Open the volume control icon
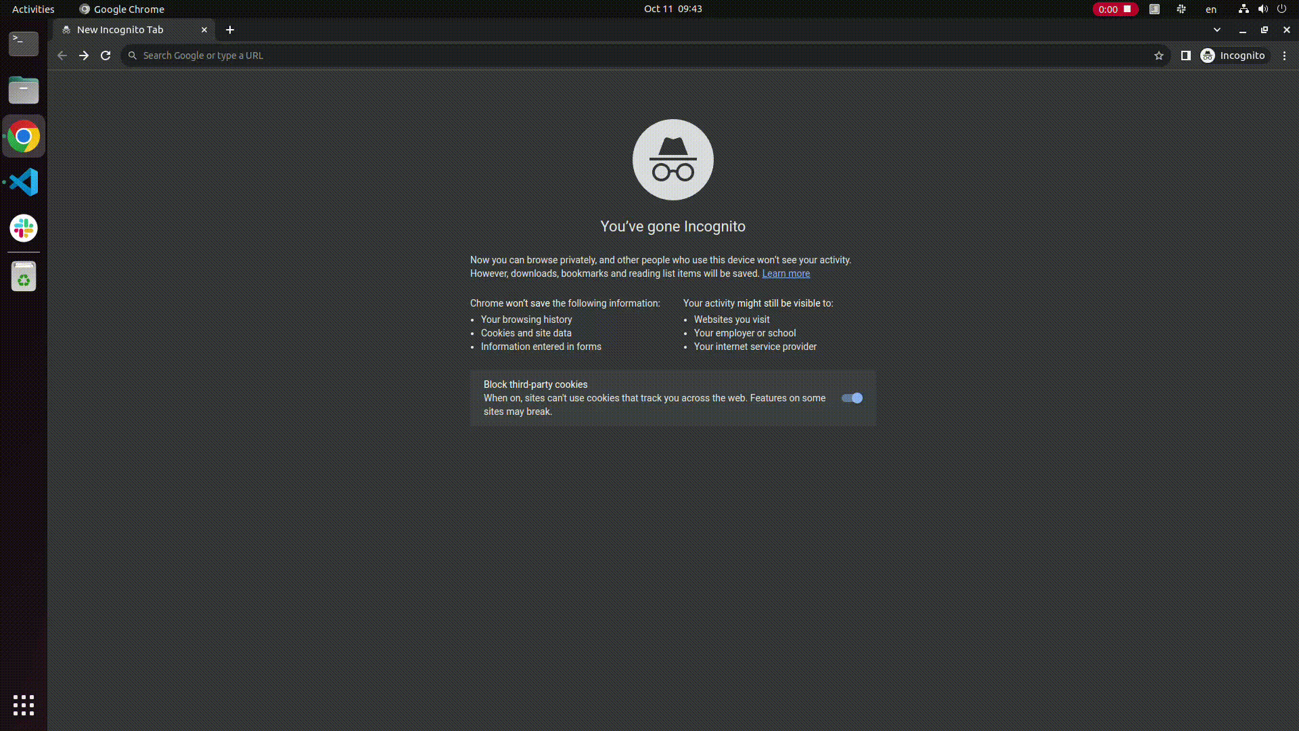 (1262, 9)
